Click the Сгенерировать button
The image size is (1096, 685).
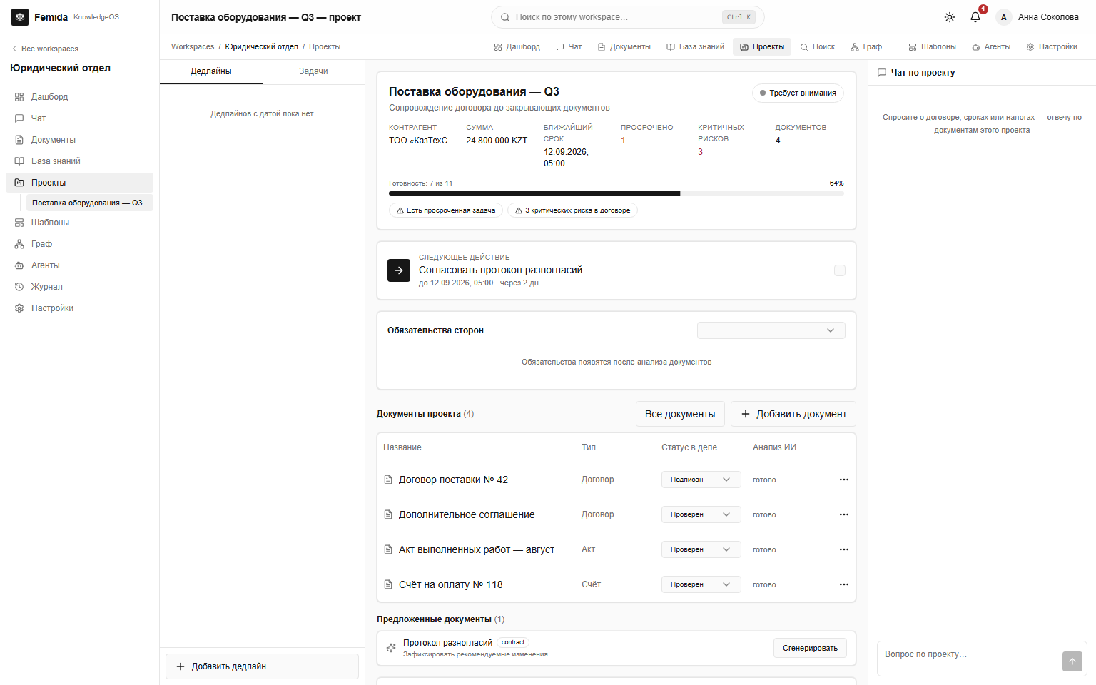tap(810, 648)
